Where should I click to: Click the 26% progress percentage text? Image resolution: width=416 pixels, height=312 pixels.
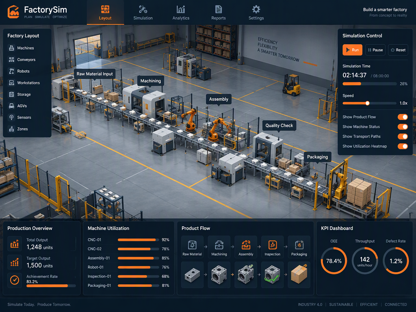tap(403, 84)
